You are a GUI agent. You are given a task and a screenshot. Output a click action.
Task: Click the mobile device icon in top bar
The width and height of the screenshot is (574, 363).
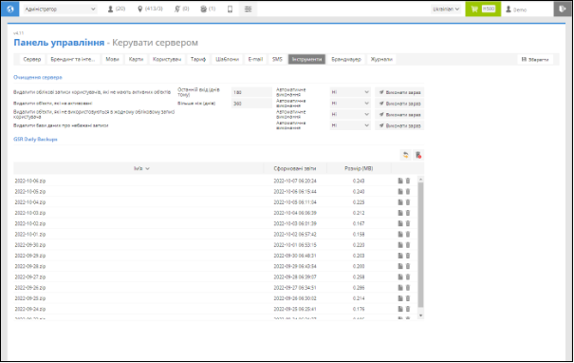coord(230,10)
